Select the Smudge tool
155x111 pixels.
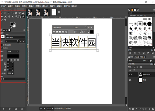pos(16,17)
